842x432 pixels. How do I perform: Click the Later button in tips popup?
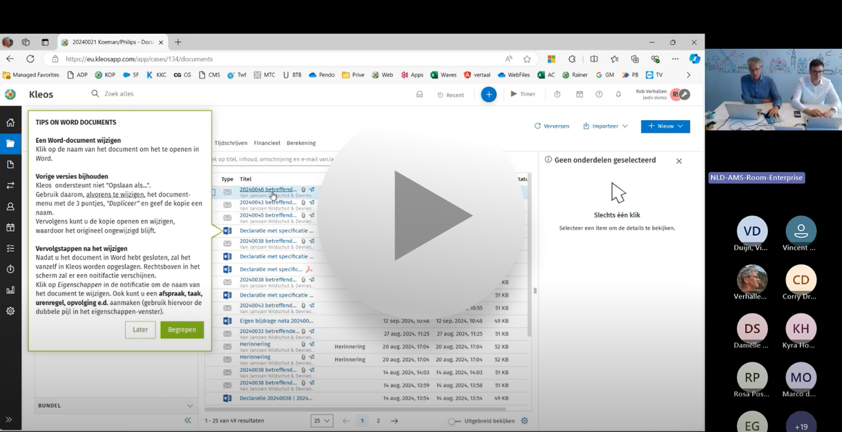coord(140,330)
